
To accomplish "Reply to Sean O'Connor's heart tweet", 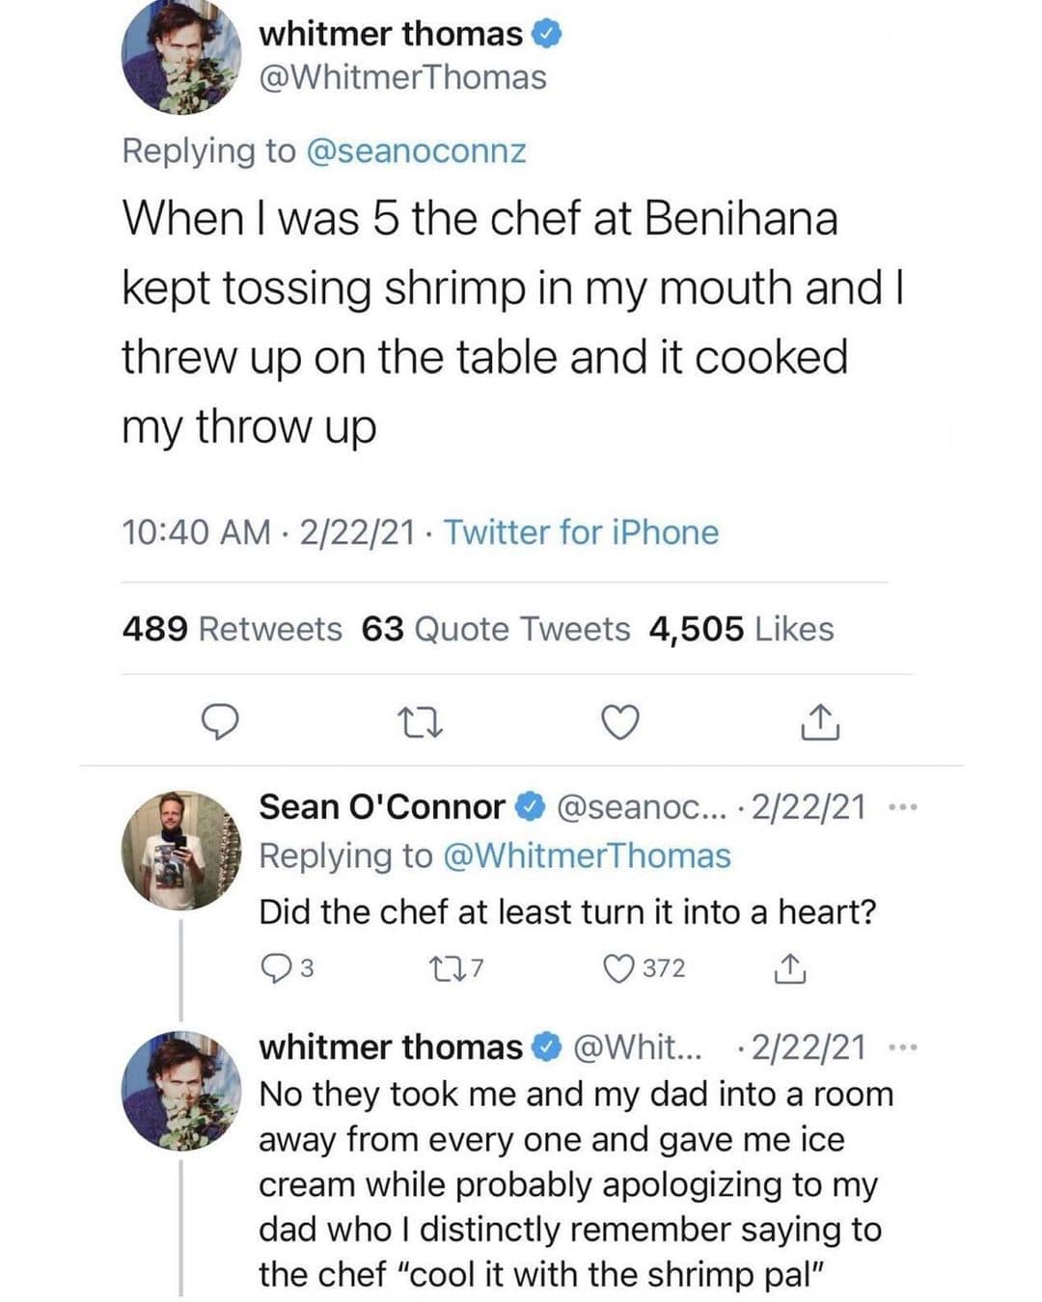I will tap(276, 967).
